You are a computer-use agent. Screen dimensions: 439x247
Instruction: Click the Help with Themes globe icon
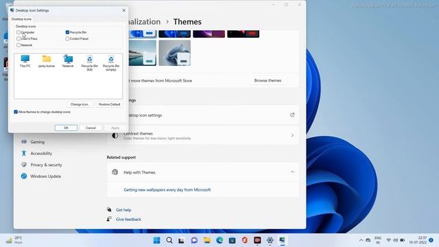coord(115,172)
